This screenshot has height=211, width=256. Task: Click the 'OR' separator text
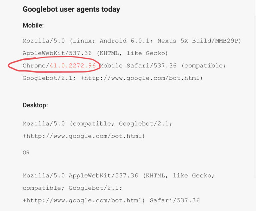pyautogui.click(x=26, y=153)
